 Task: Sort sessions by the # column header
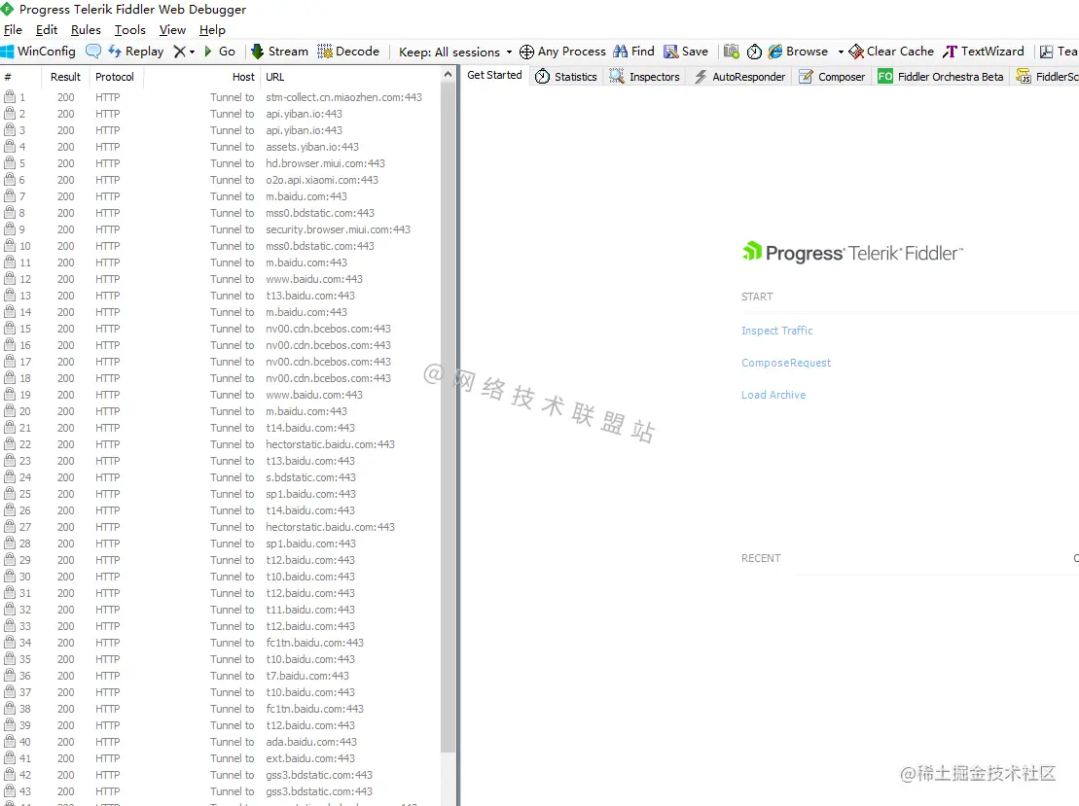(20, 77)
